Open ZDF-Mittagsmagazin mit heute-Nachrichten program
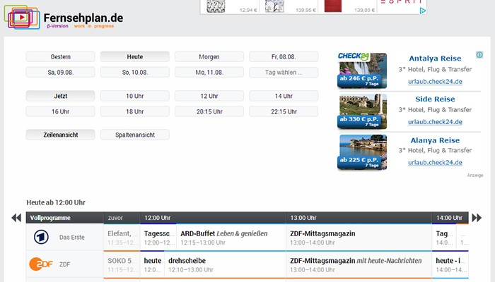Image resolution: width=495 pixels, height=282 pixels. [x=359, y=264]
